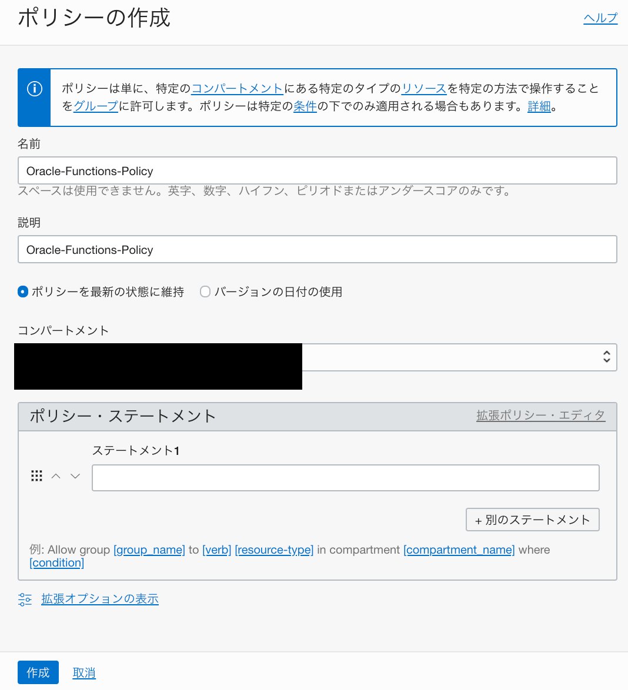Open the コンパートメント link in the info banner
Viewport: 628px width, 690px height.
pyautogui.click(x=237, y=88)
